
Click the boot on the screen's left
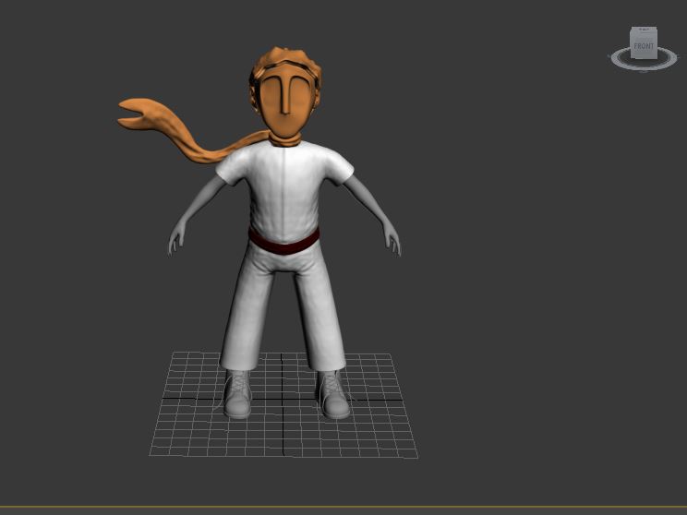coord(238,397)
